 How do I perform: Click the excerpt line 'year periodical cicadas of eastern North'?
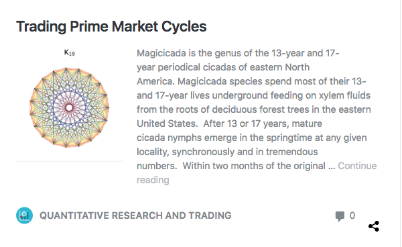223,67
